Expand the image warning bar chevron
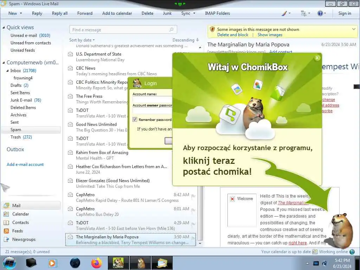360x270 pixels. pos(354,29)
